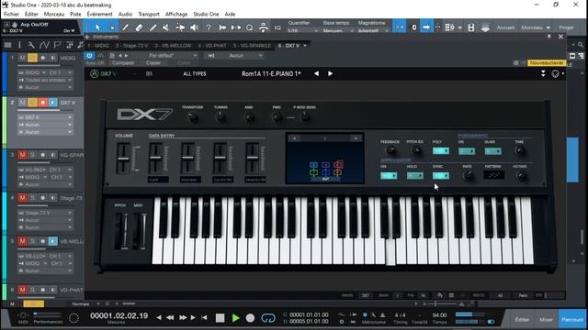Screen dimensions: 588x330
Task: Select the Split tool
Action: 125,27
